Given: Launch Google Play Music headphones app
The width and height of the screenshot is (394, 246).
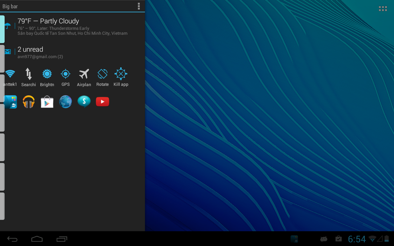Looking at the screenshot, I should (29, 102).
